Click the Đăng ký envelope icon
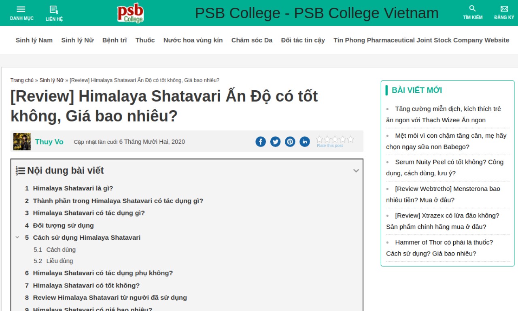 pos(504,9)
